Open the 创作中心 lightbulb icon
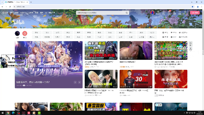 click(x=185, y=13)
